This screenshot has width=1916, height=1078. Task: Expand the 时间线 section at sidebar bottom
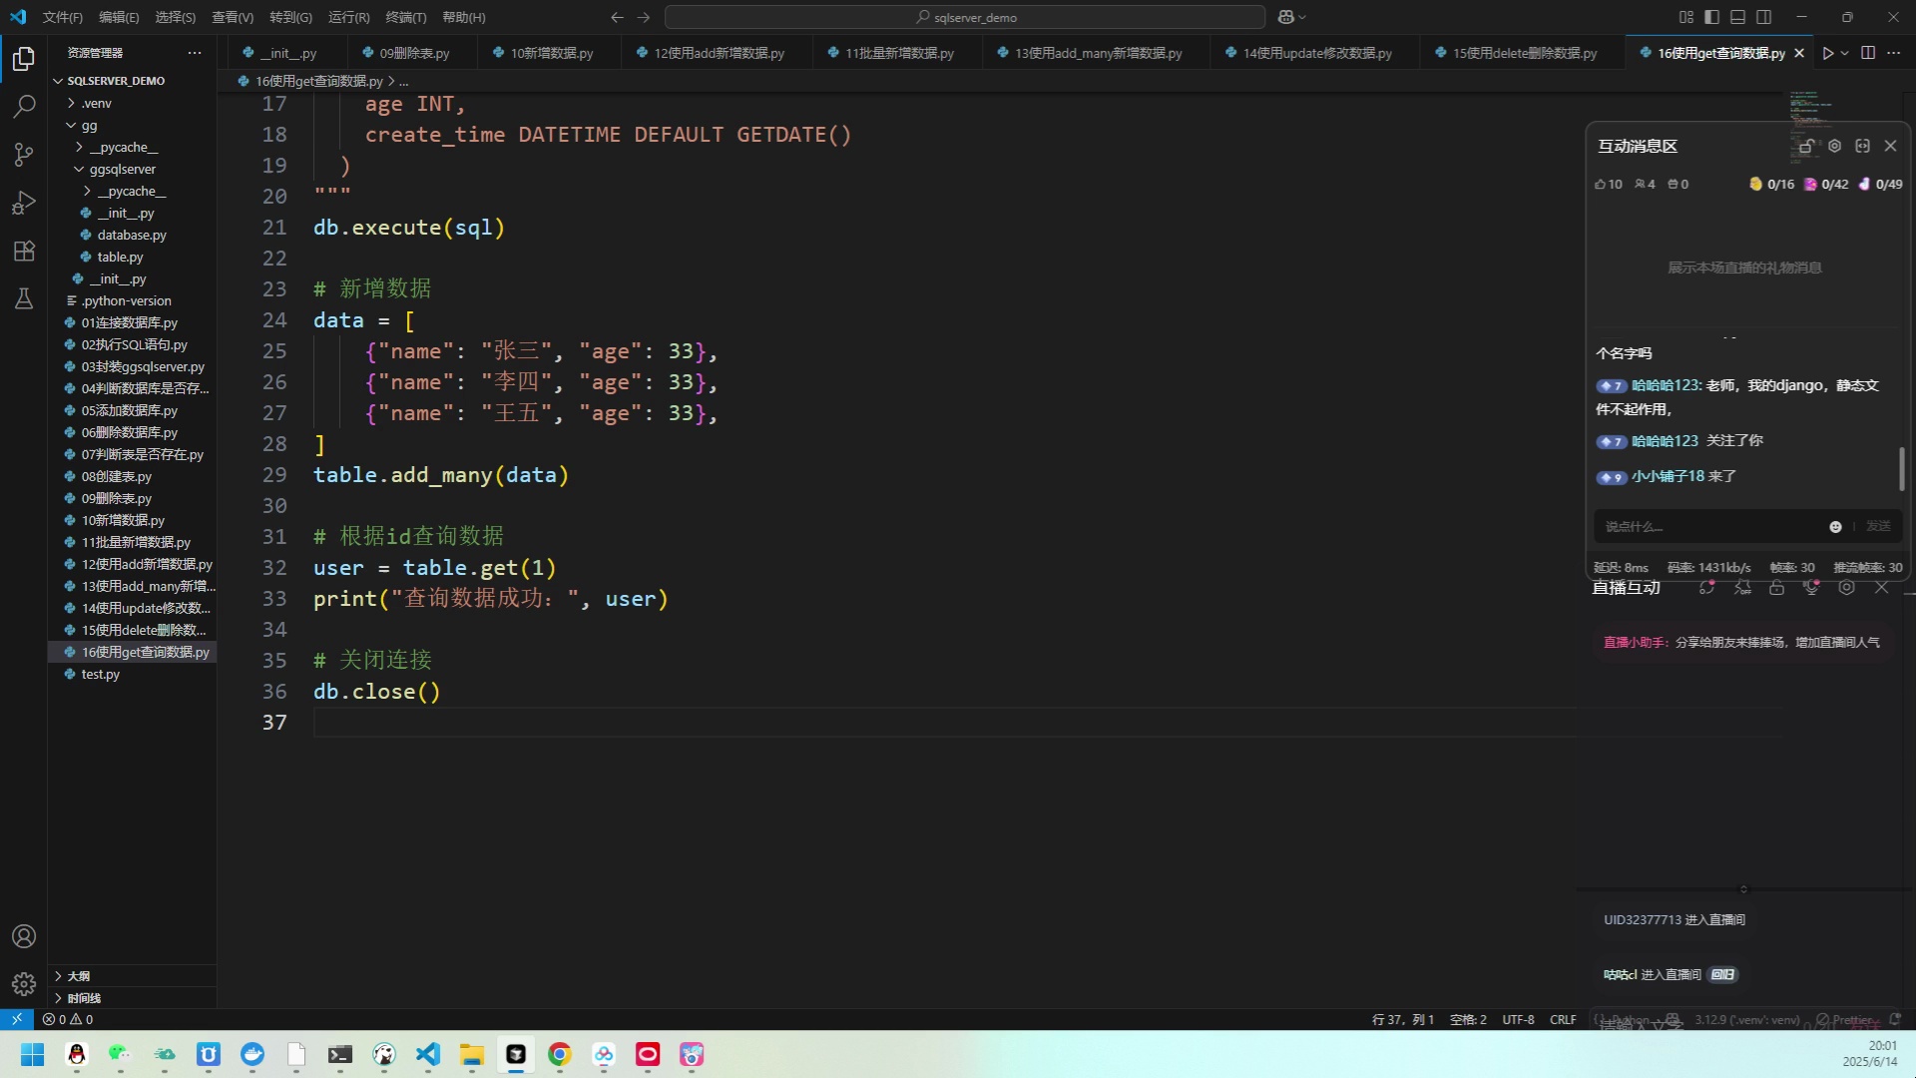[x=80, y=997]
